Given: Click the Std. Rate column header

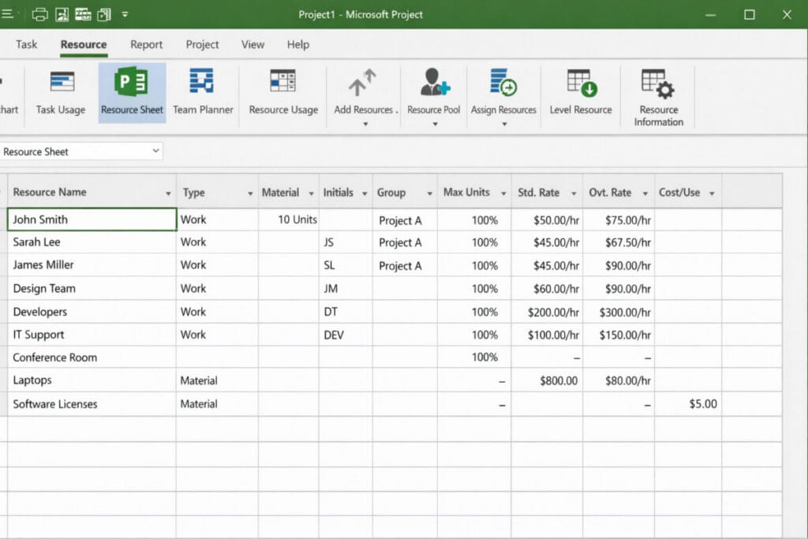Looking at the screenshot, I should pos(547,192).
